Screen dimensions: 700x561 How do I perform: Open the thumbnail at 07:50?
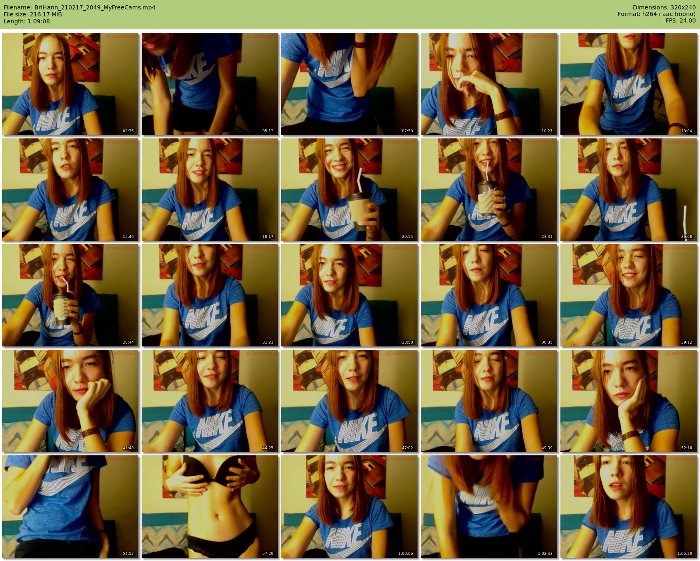pyautogui.click(x=349, y=84)
